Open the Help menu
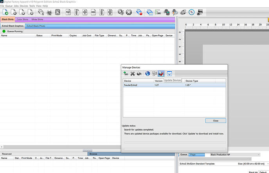The image size is (269, 173). [x=45, y=6]
